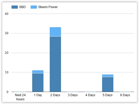This screenshot has height=104, width=139.
Task: Click the SBD bar segment for 5 Days
Action: tap(108, 84)
